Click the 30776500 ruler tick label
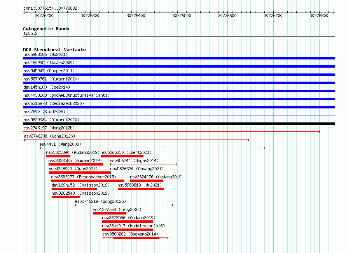The width and height of the screenshot is (346, 253). pos(182,16)
